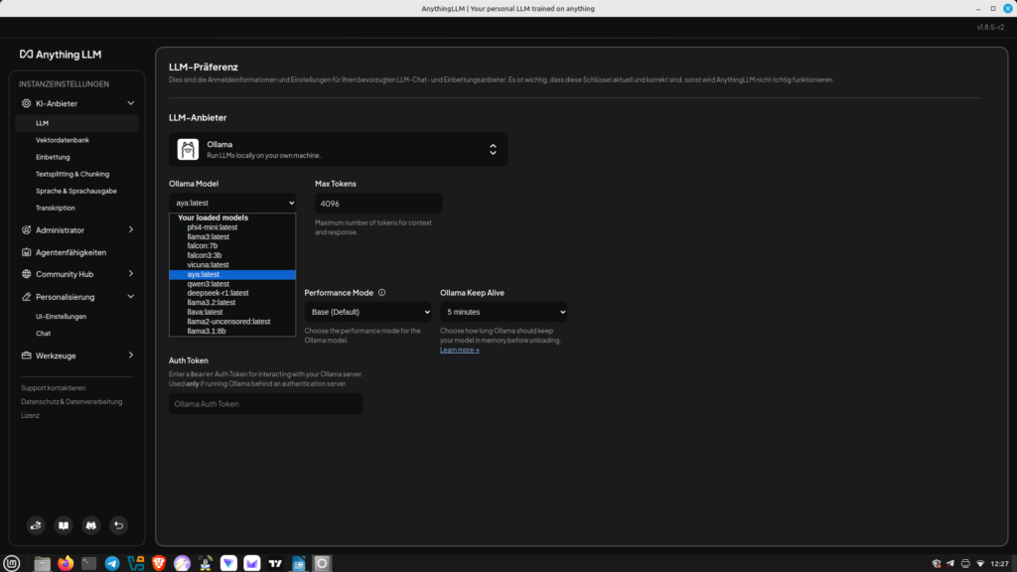The height and width of the screenshot is (572, 1017).
Task: Choose llama2-uncensored:latest model
Action: [x=232, y=322]
